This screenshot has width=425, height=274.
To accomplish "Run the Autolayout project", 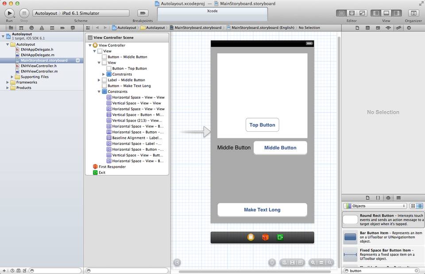I will pyautogui.click(x=9, y=13).
